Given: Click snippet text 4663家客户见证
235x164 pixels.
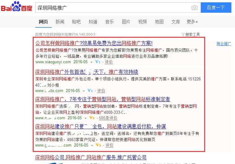Looking at the screenshot, I should click(81, 140).
